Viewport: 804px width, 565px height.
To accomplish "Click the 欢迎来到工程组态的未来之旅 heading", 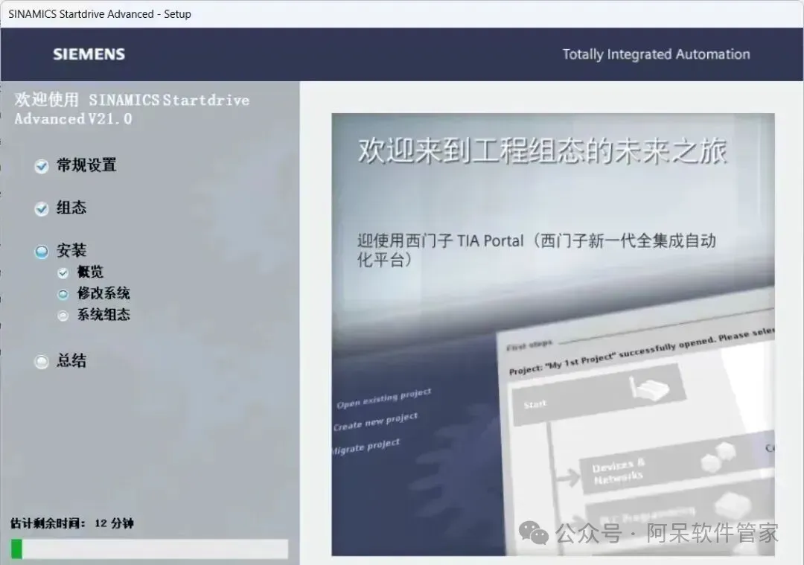I will pos(543,151).
